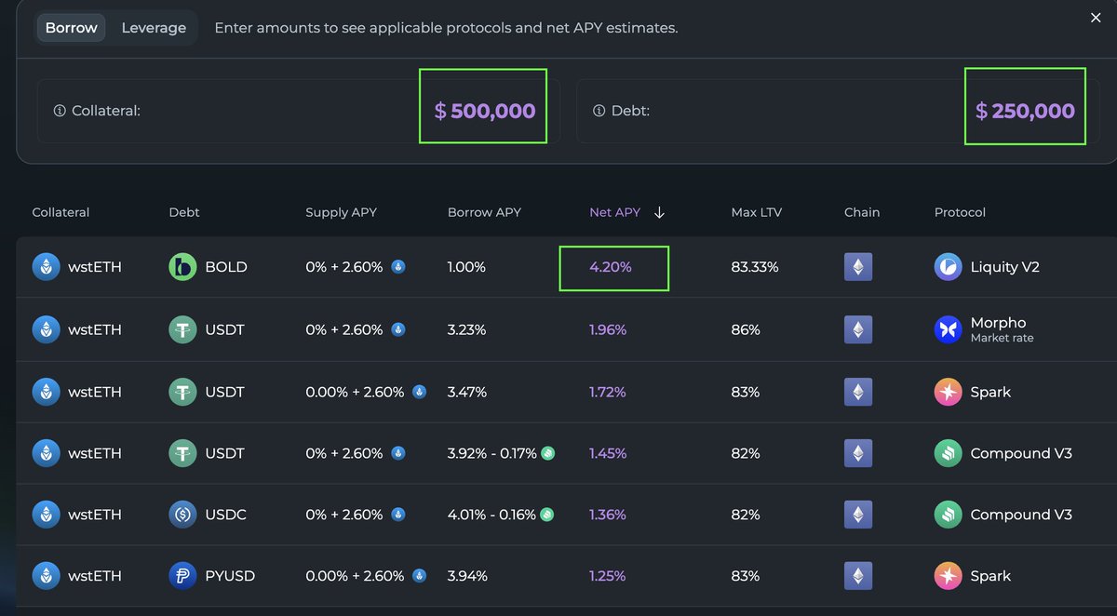The height and width of the screenshot is (616, 1117).
Task: Click Lido reward icon in BOLD row
Action: pos(397,267)
